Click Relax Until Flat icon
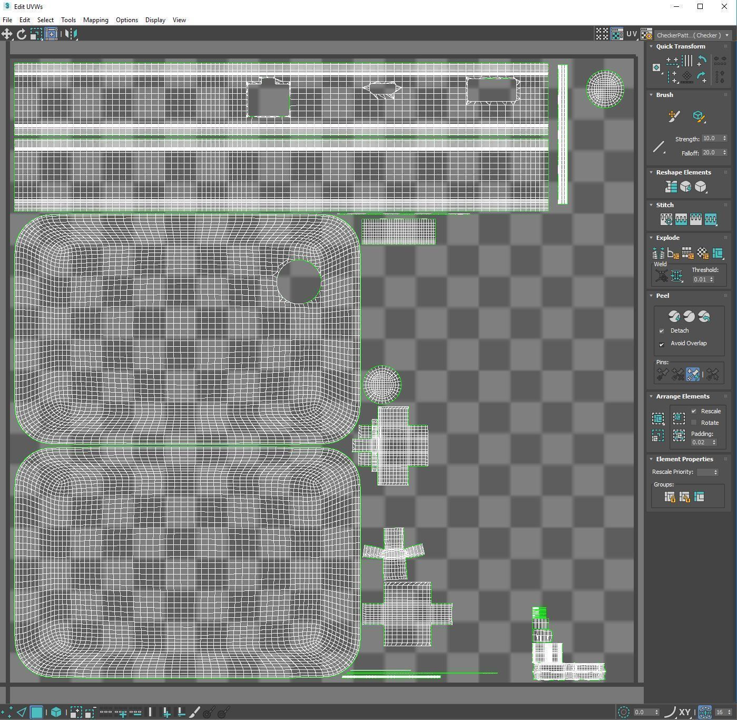Screen dimensions: 737x720 pos(685,187)
